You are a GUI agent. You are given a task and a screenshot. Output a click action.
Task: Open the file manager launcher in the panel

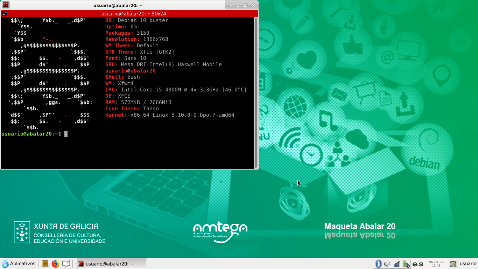click(x=45, y=264)
